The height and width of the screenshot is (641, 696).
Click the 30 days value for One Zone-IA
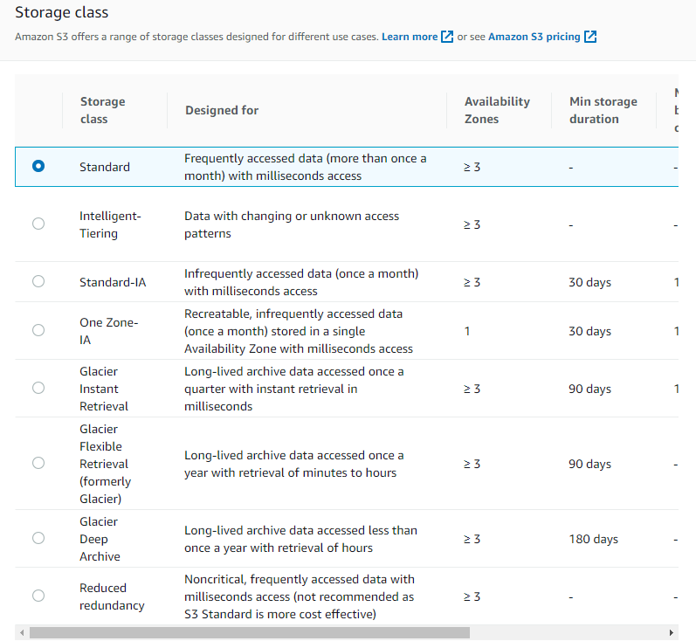590,331
